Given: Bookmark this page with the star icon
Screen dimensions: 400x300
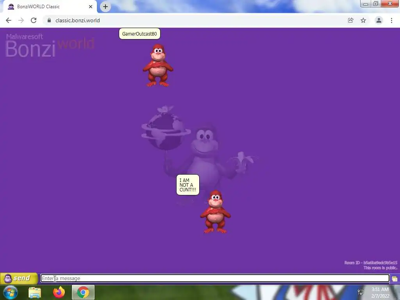Looking at the screenshot, I should [363, 20].
